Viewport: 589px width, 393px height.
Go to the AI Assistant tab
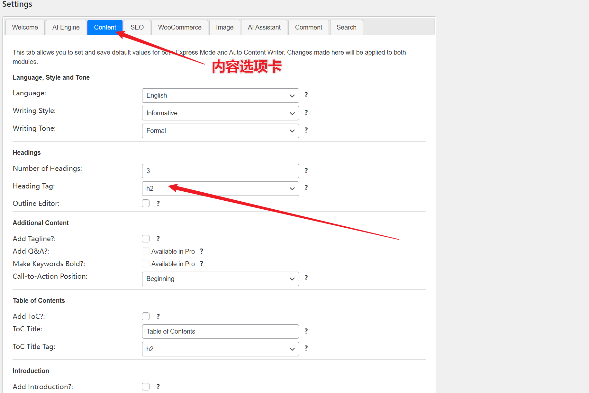tap(264, 27)
